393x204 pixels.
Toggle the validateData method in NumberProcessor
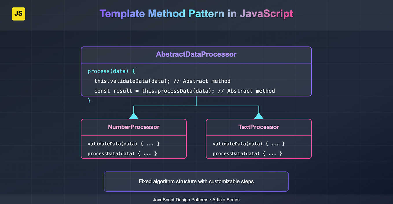124,144
